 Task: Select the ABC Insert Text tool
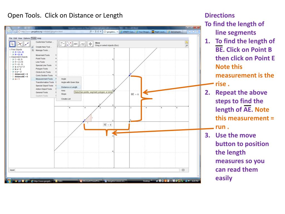tap(76, 44)
